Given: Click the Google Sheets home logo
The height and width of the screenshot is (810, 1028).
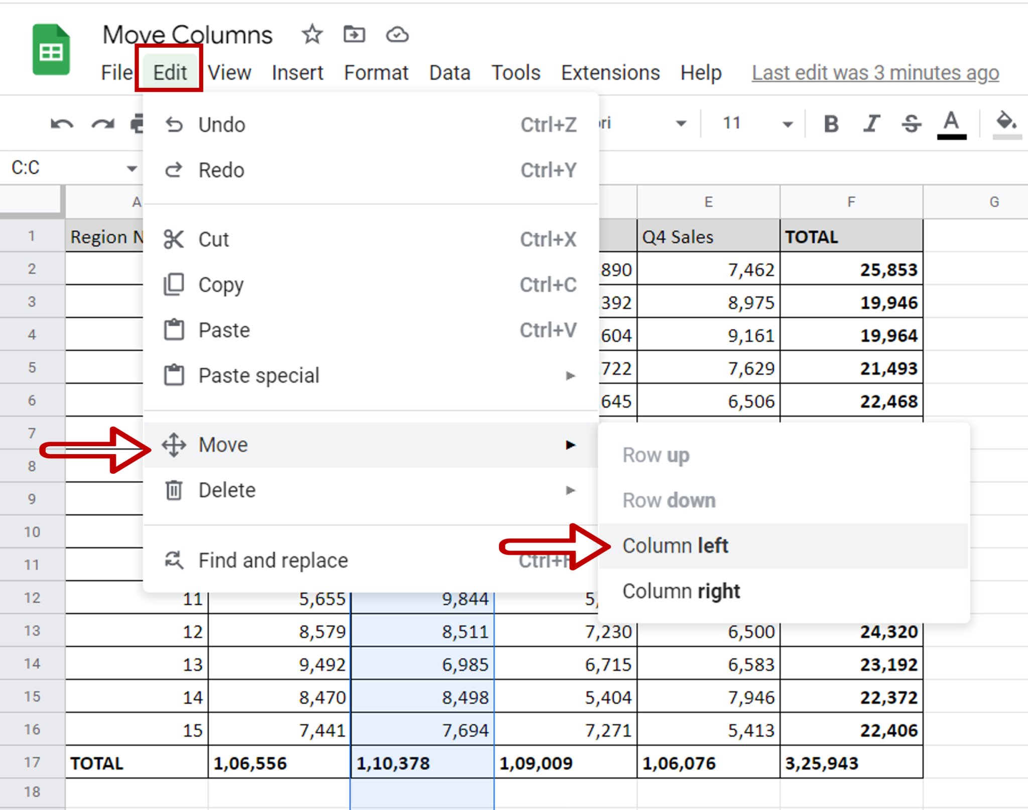Looking at the screenshot, I should click(51, 50).
